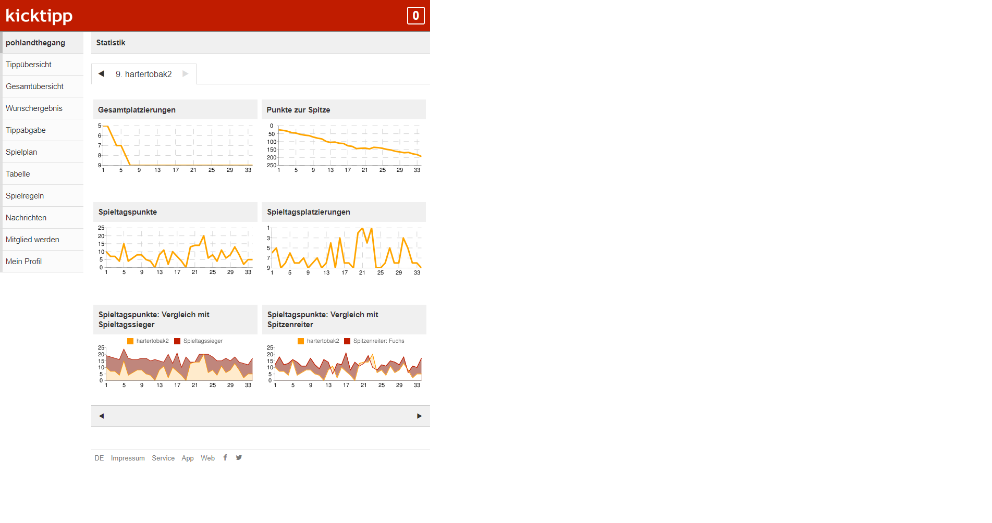Screen dimensions: 992x523
Task: Toggle Spitzenreiter: Fuchs legend swatch
Action: click(x=347, y=341)
